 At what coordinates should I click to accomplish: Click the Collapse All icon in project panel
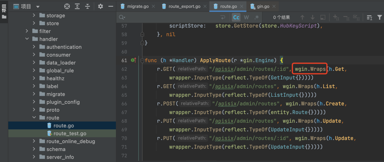[87, 7]
